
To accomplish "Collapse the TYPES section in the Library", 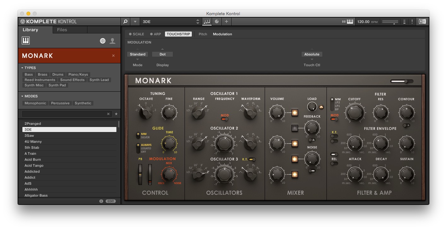I will point(21,68).
